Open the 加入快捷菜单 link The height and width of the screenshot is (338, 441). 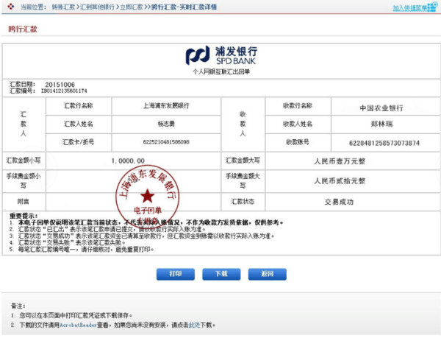[x=410, y=8]
